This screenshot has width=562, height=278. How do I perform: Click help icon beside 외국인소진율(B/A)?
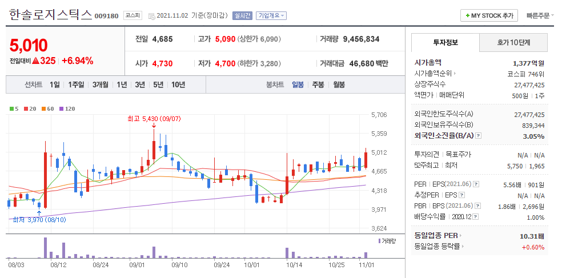click(479, 136)
